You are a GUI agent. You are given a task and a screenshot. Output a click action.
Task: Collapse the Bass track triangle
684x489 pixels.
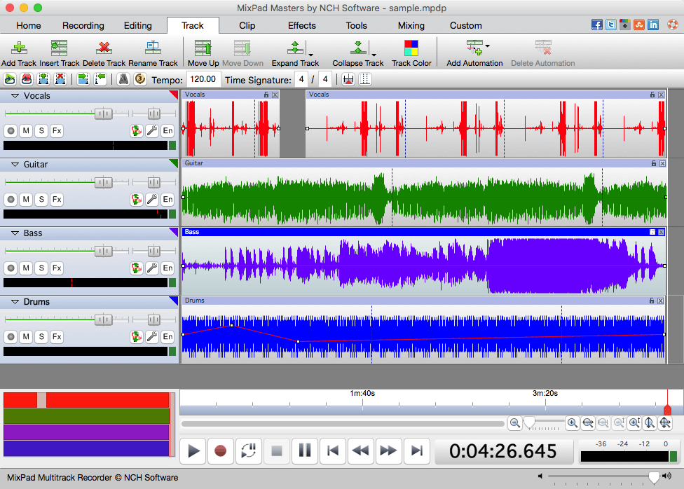15,233
